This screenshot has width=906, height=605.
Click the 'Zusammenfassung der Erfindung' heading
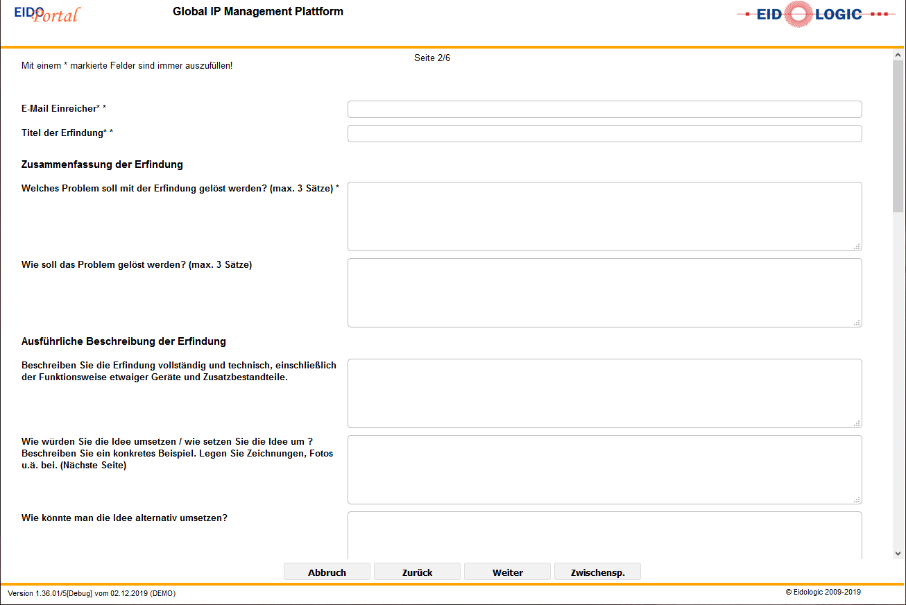pos(102,164)
